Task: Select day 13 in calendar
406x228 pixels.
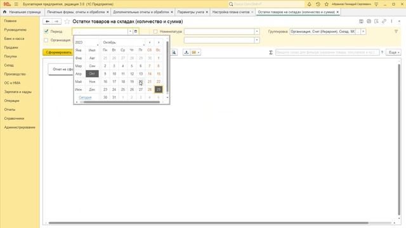Action: [x=141, y=74]
